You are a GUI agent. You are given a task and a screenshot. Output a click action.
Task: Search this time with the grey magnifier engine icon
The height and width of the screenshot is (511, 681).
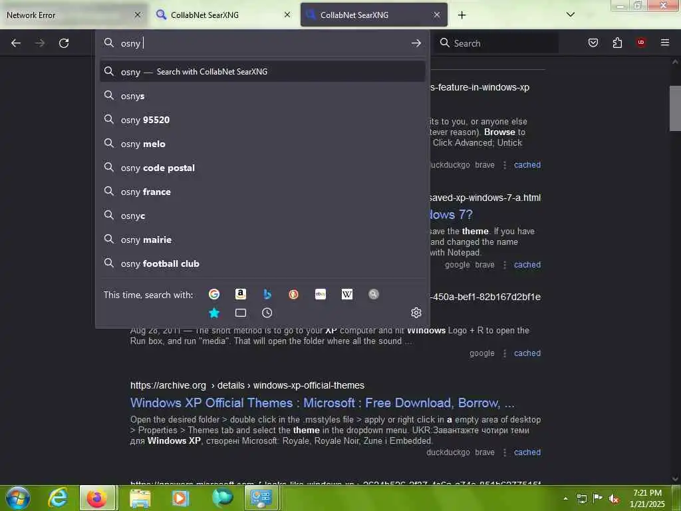[374, 295]
